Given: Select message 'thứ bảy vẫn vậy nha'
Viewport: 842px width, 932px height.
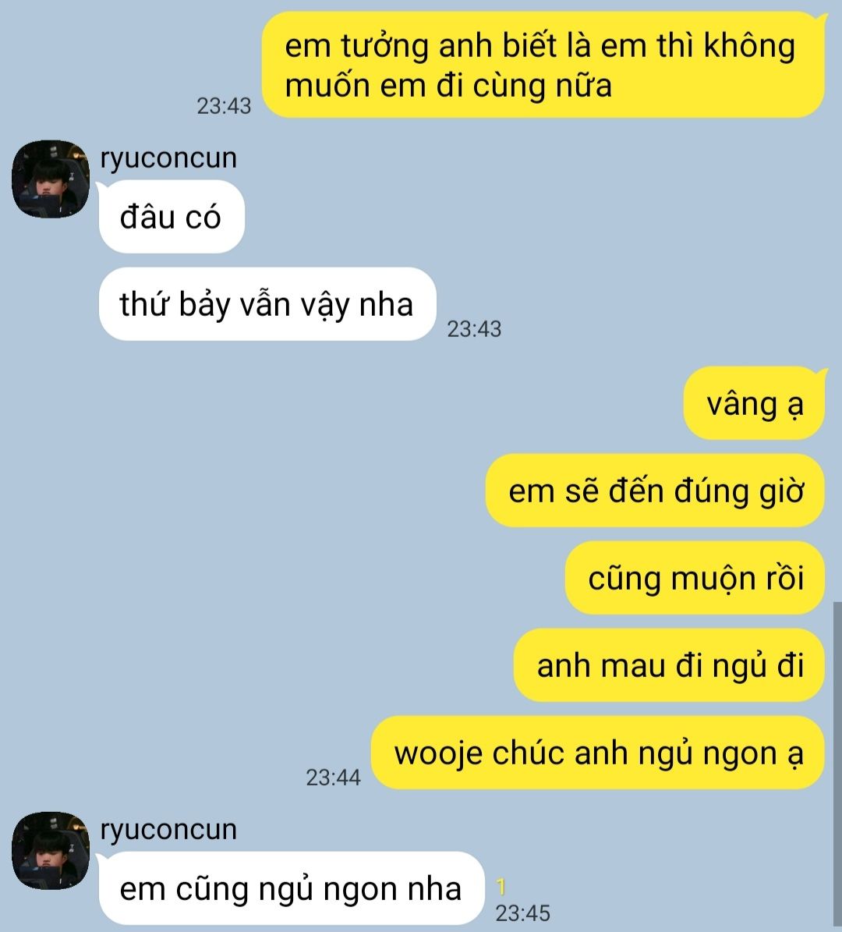Looking at the screenshot, I should tap(267, 303).
